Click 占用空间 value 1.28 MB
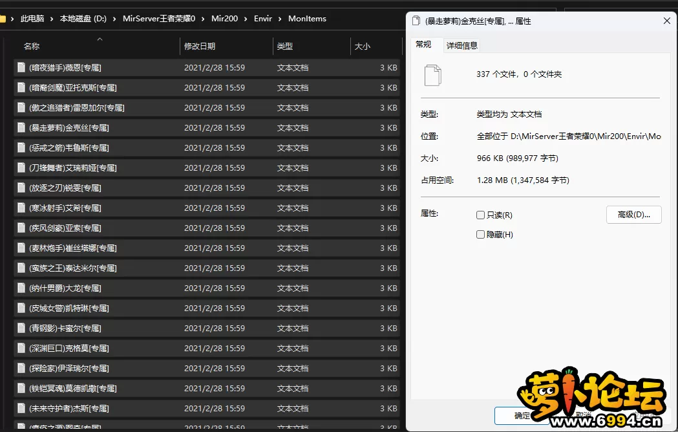 pos(523,180)
